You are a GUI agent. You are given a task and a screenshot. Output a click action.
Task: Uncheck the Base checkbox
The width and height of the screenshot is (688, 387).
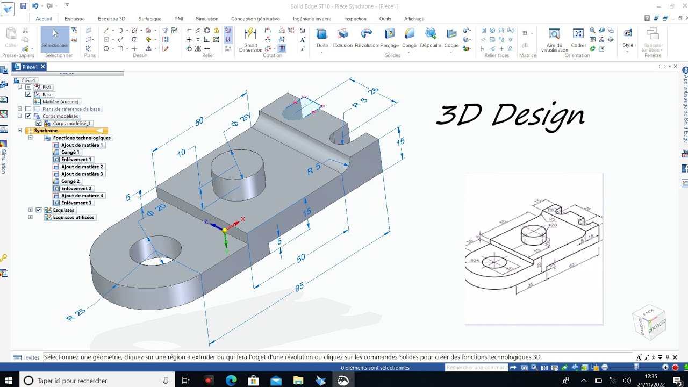[x=28, y=95]
